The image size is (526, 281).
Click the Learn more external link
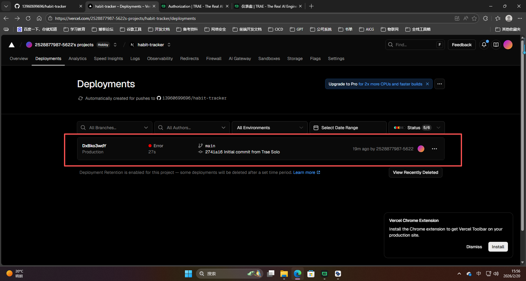coord(307,172)
